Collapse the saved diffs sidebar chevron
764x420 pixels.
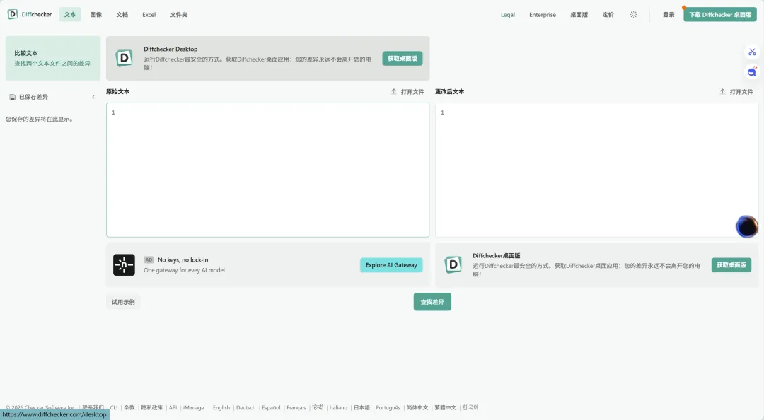[93, 97]
